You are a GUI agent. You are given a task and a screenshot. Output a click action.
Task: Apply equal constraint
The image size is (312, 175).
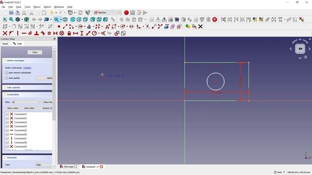coord(49,34)
